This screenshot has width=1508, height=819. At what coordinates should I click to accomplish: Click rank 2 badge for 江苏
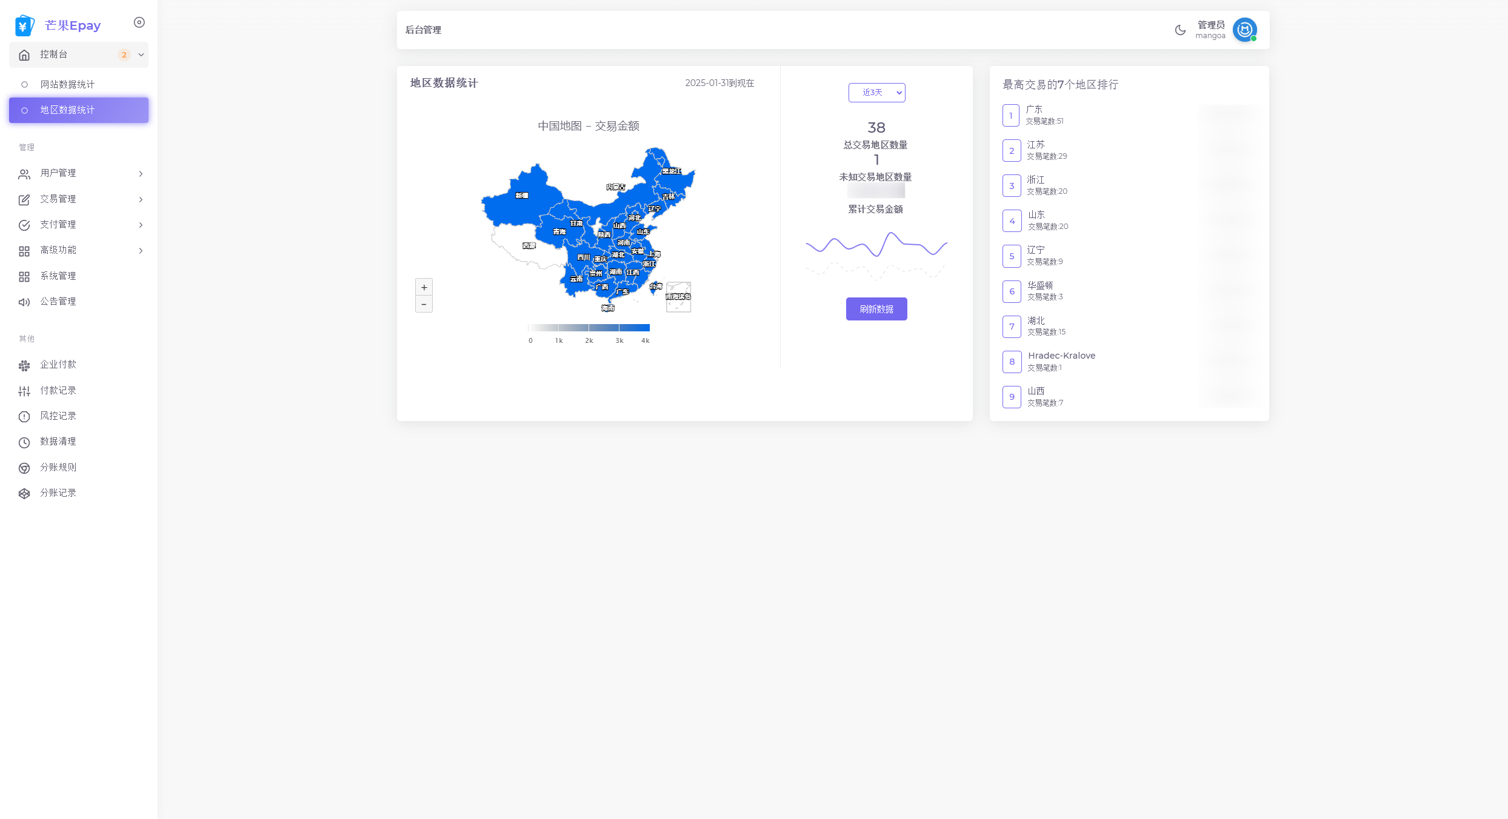[1011, 151]
